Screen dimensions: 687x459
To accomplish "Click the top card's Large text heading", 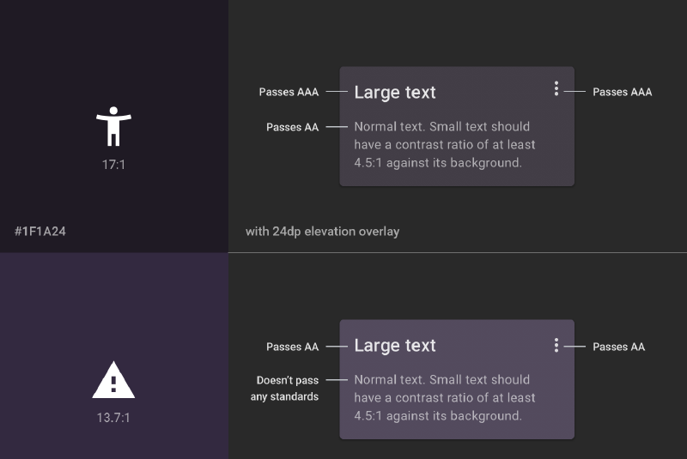I will coord(395,93).
